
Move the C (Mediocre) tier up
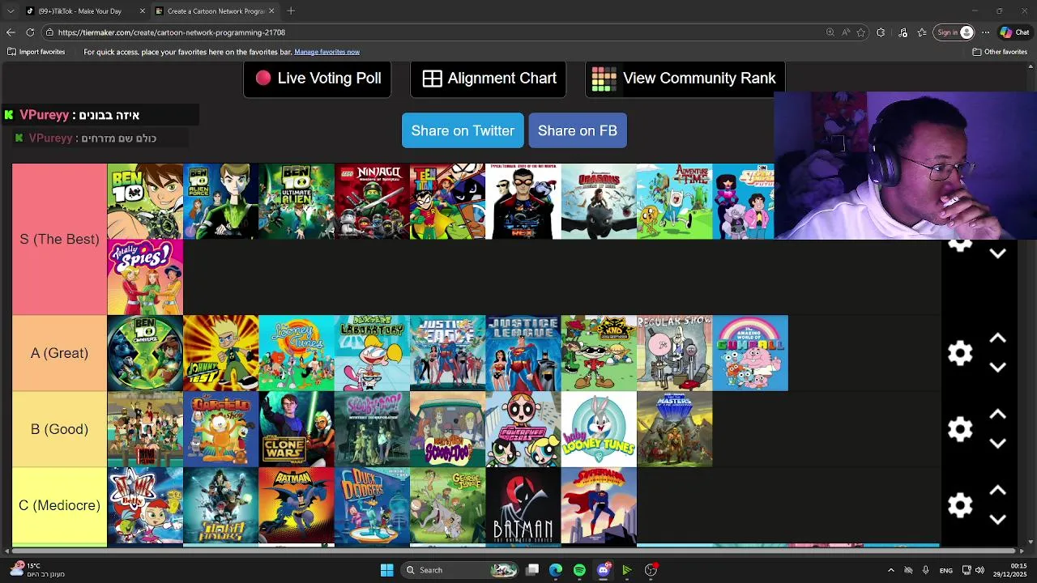(997, 491)
